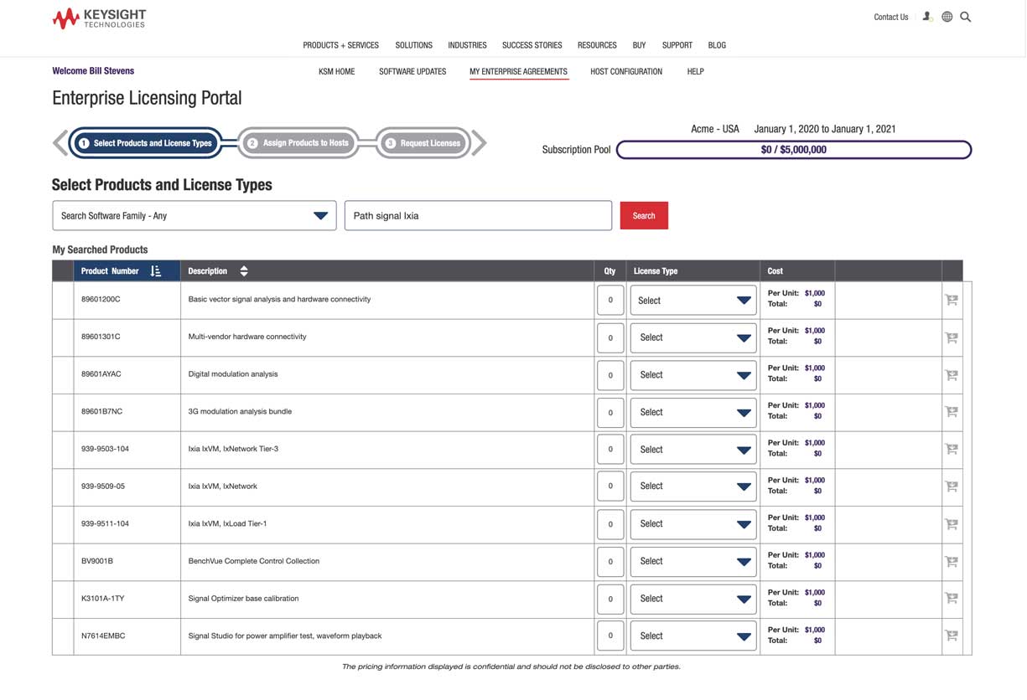
Task: Click the Subscription Pool progress bar
Action: click(793, 149)
